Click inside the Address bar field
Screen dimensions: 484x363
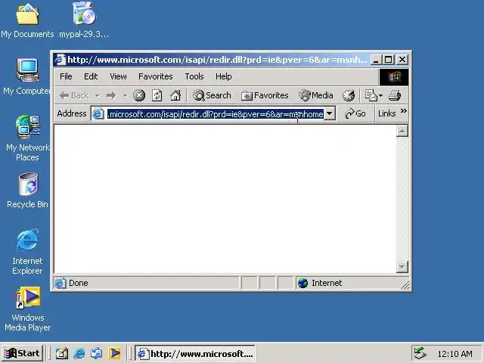click(215, 114)
